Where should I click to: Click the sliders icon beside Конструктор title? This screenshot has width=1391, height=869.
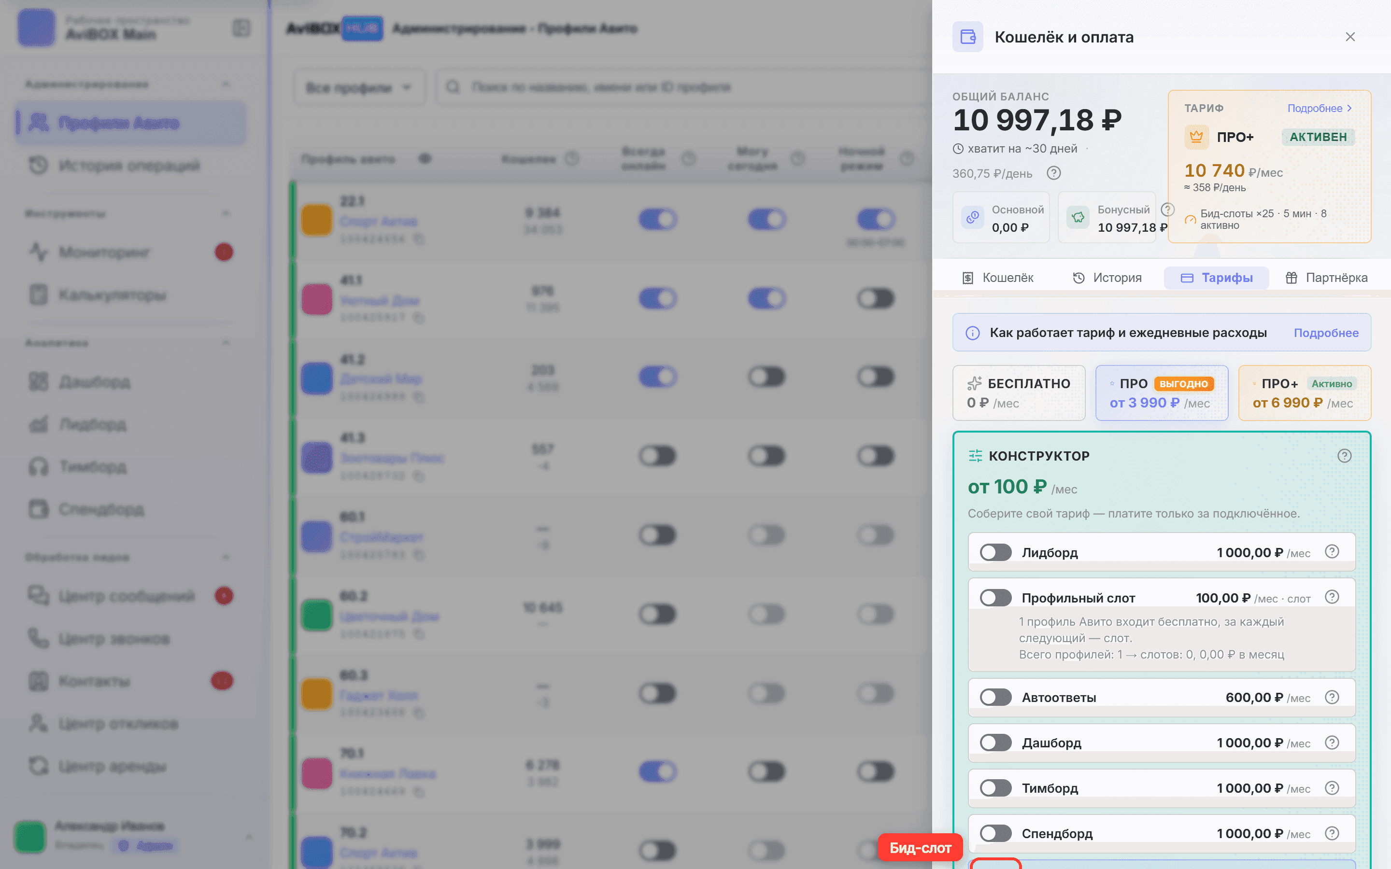[x=976, y=456]
